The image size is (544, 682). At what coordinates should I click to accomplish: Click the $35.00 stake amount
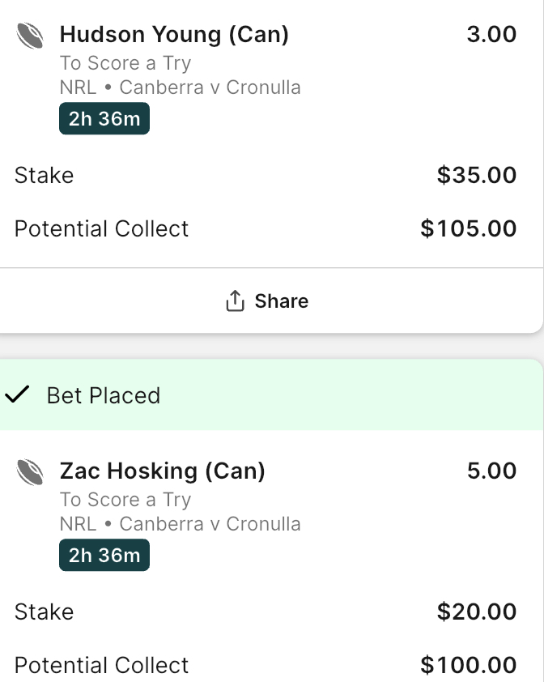point(477,175)
